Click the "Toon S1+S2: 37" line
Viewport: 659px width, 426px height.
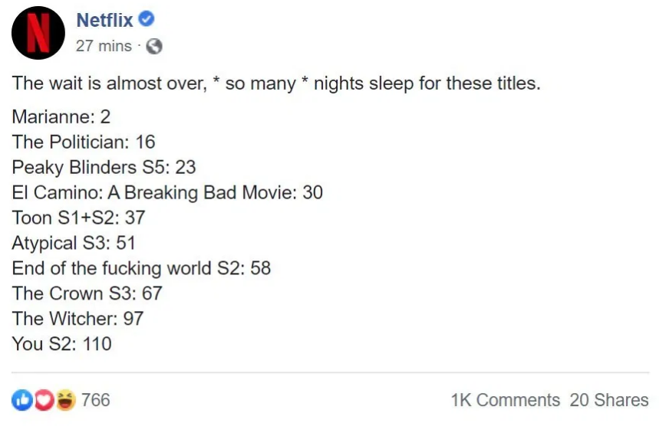tap(78, 218)
